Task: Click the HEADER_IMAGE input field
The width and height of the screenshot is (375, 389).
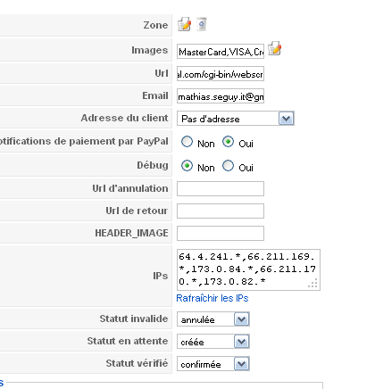Action: pyautogui.click(x=221, y=233)
